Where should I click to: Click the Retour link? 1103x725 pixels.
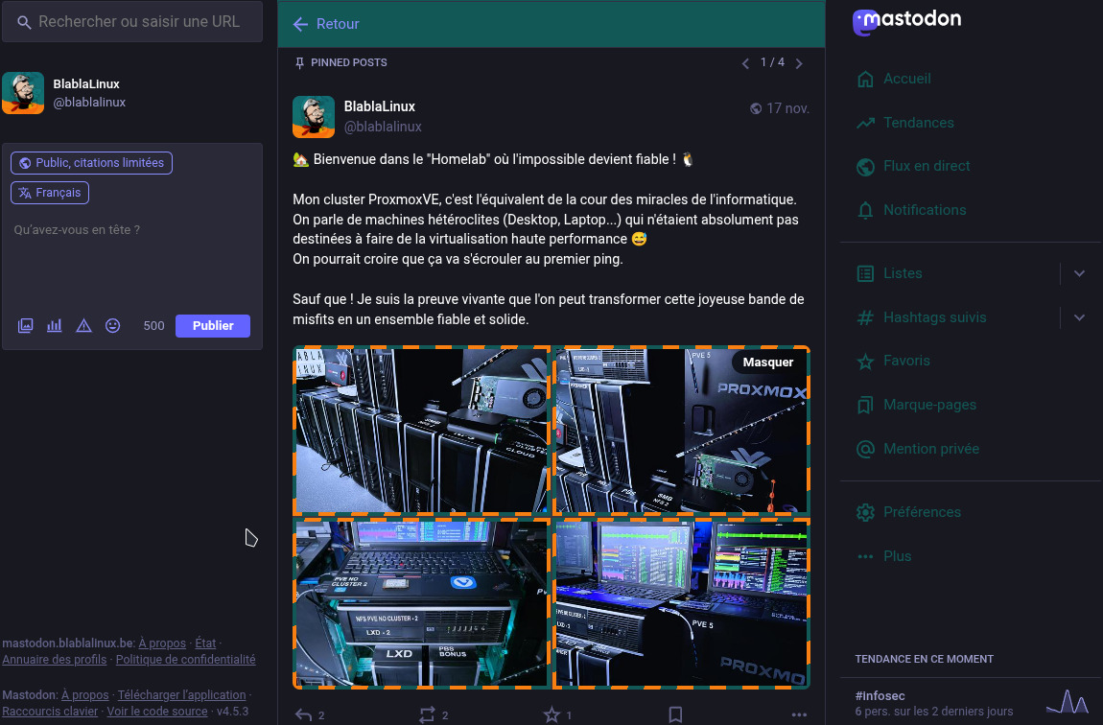337,24
